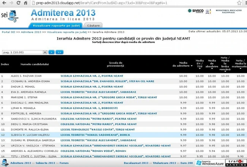The width and height of the screenshot is (247, 167).
Task: Click admission average 9.97 for URZICA
Action: [x=183, y=145]
